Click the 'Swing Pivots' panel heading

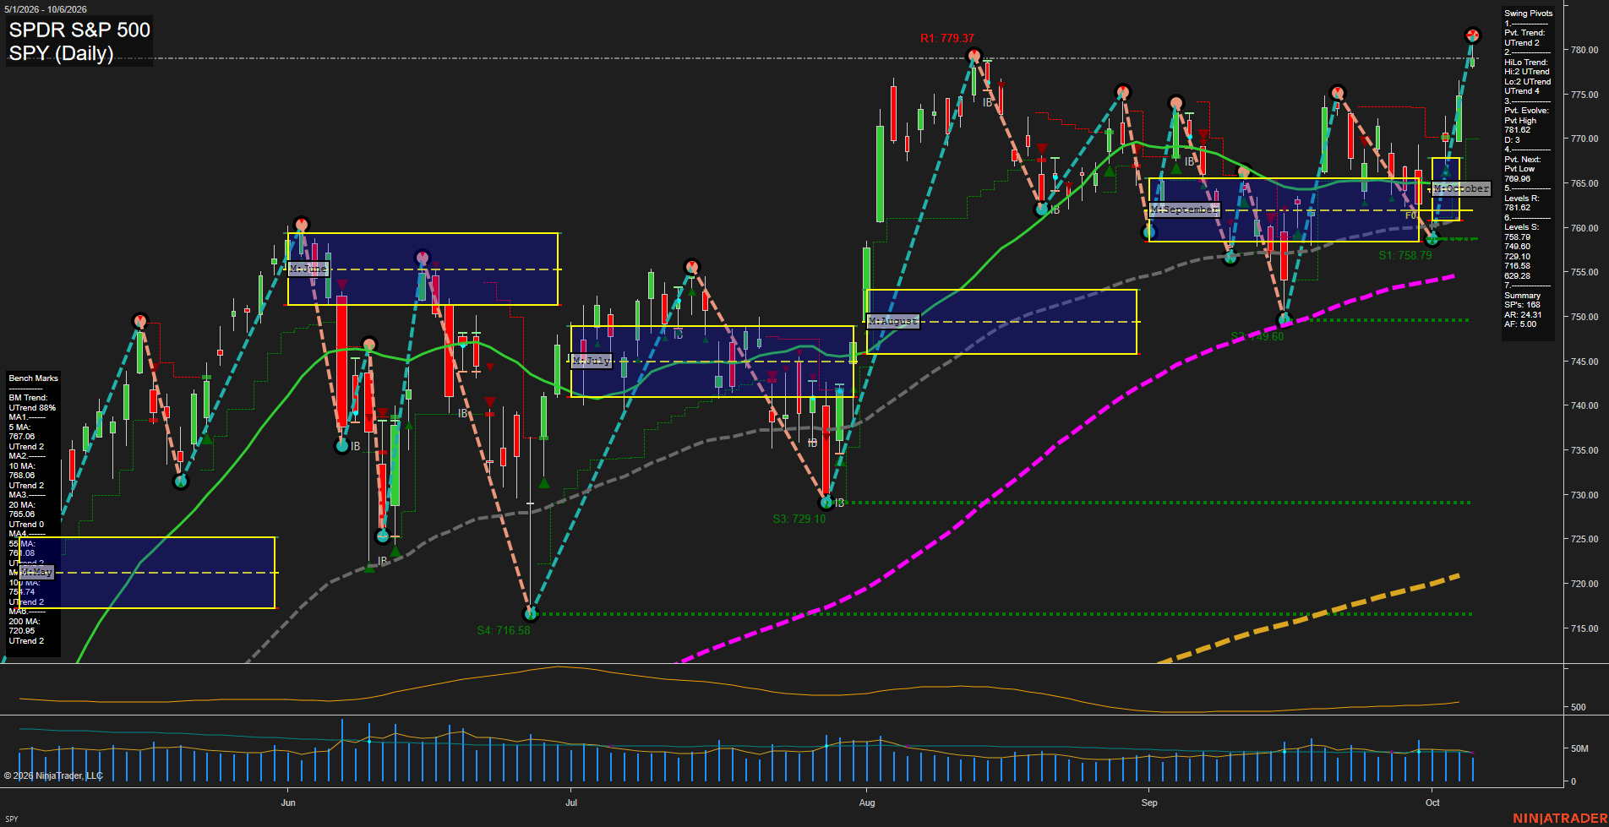click(x=1528, y=14)
